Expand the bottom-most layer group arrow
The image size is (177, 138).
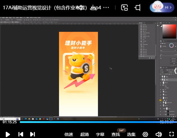(x=164, y=114)
